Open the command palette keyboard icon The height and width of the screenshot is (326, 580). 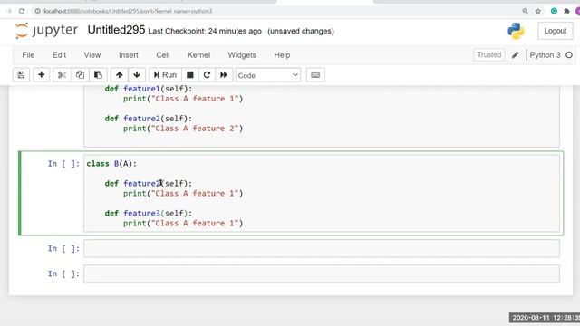(315, 75)
